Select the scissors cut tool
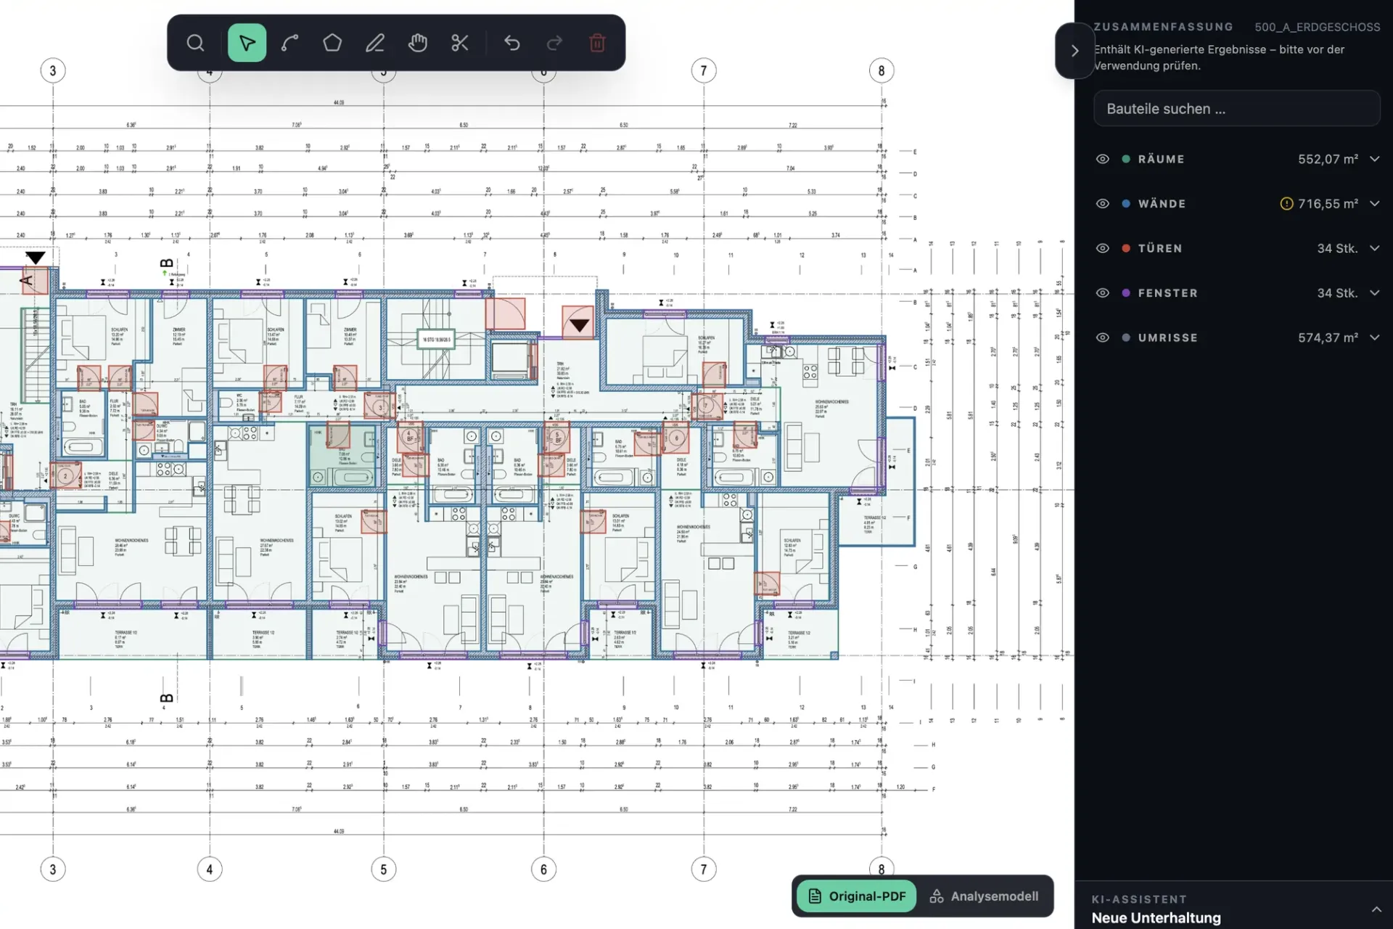Image resolution: width=1393 pixels, height=929 pixels. pos(460,43)
